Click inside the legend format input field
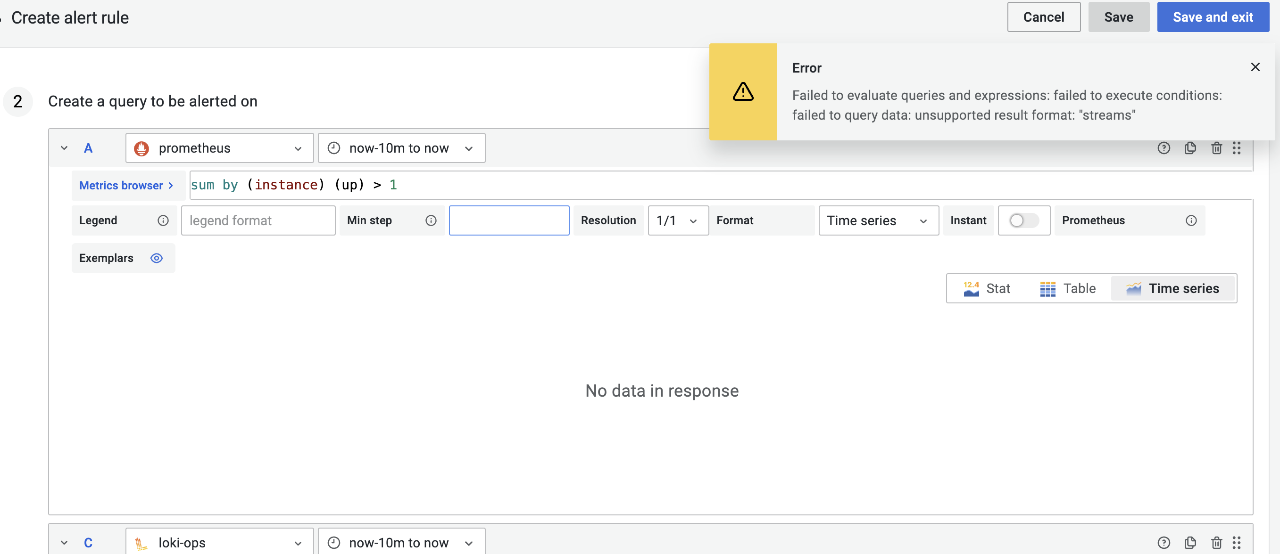 [x=258, y=220]
